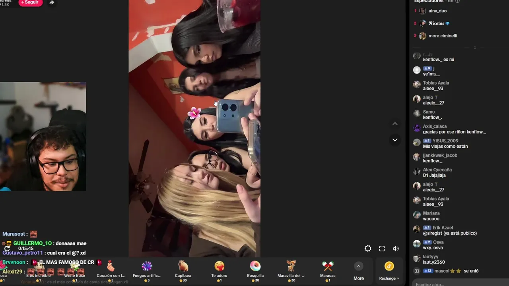Open Samu's avatar in chat
This screenshot has width=509, height=286.
click(x=417, y=114)
